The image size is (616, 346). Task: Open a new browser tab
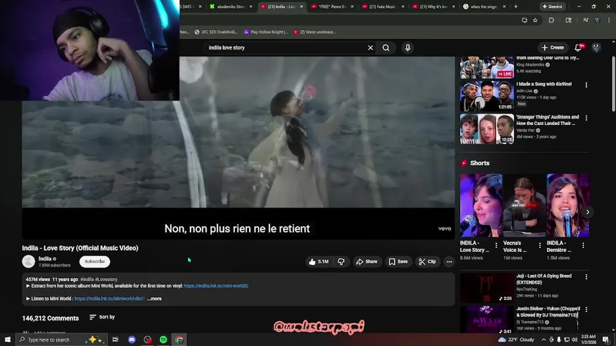click(515, 7)
